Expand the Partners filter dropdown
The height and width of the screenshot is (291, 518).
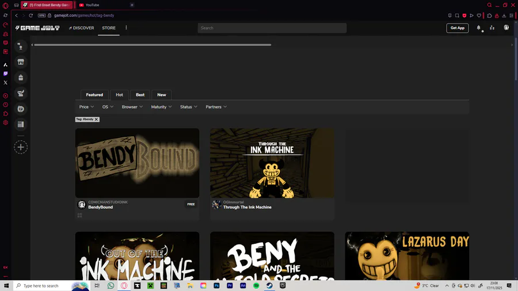tap(216, 107)
